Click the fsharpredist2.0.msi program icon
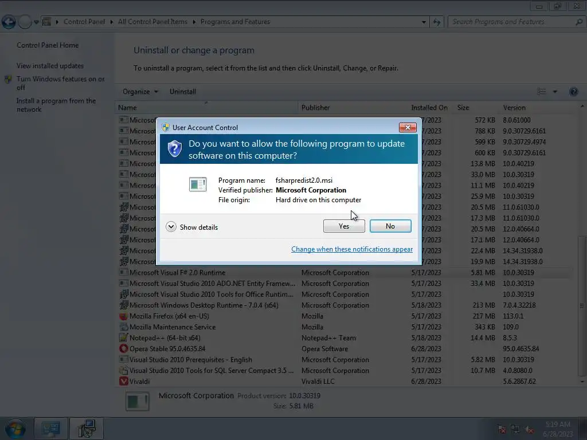The image size is (587, 440). 198,184
